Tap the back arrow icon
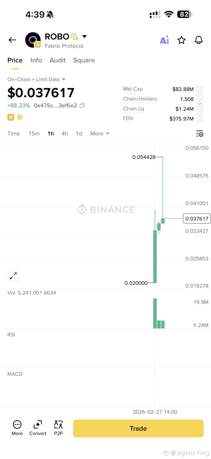This screenshot has width=211, height=459. [12, 40]
